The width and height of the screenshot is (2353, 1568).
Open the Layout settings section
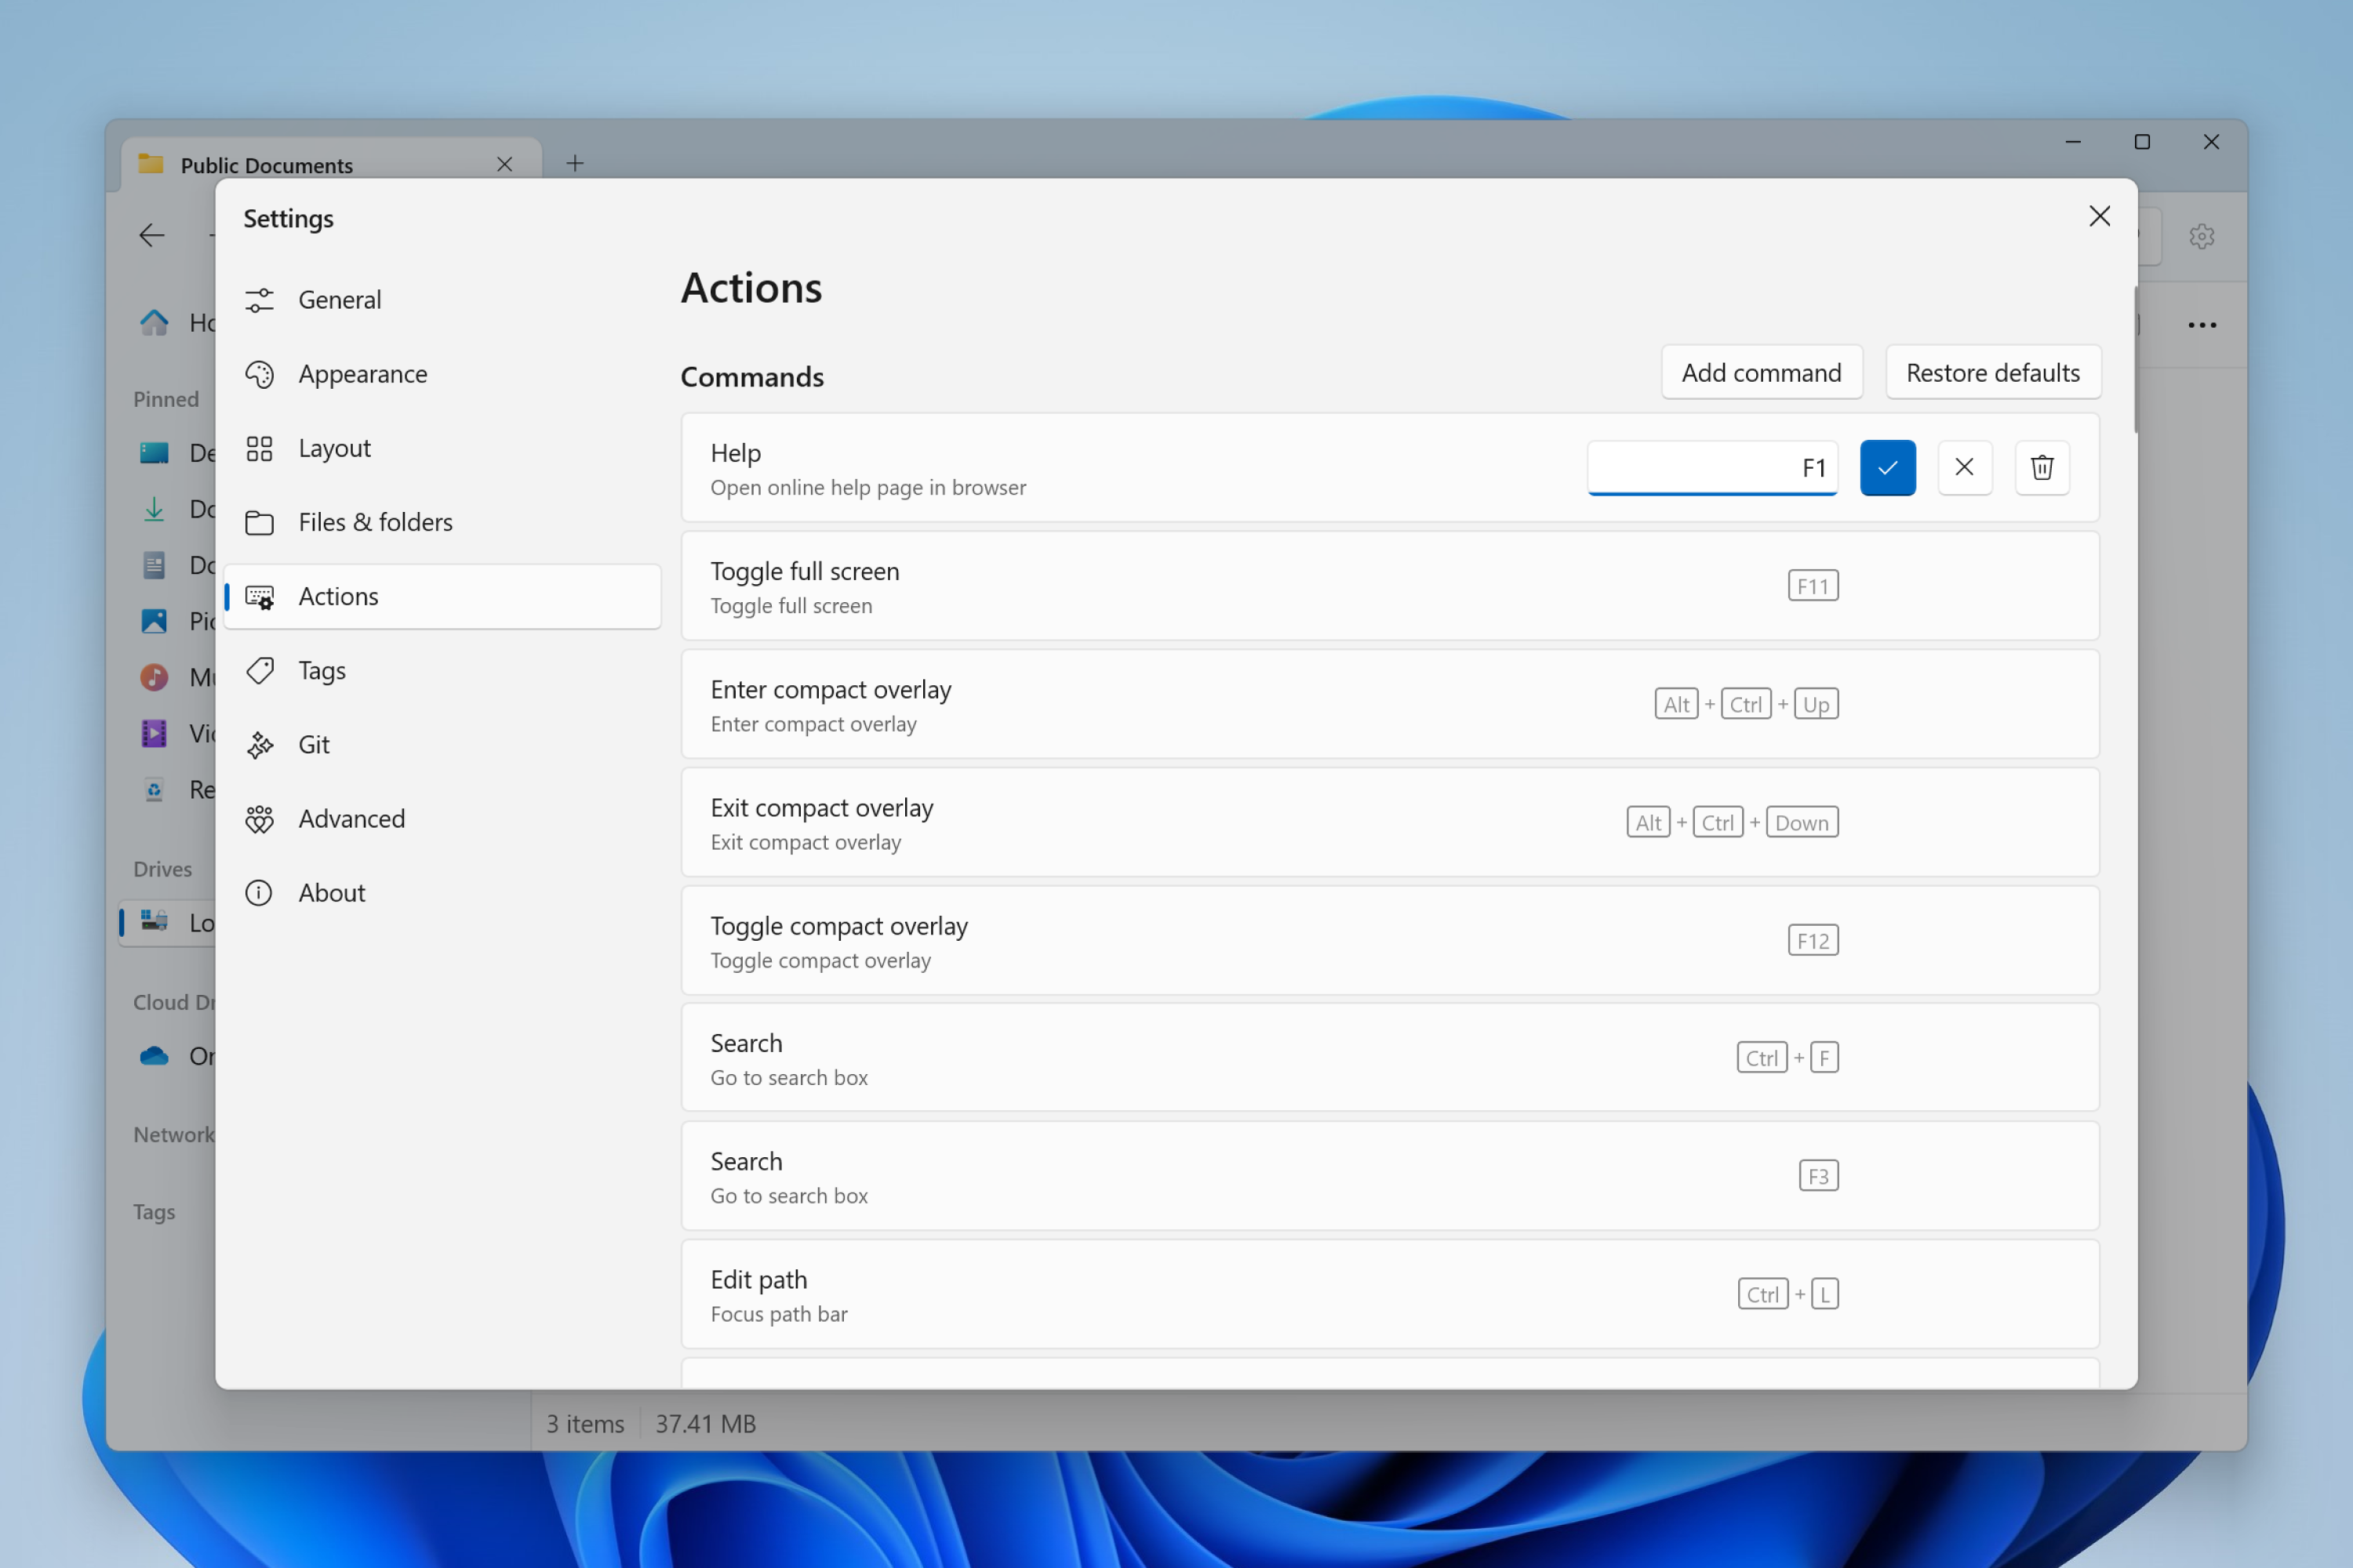point(334,446)
